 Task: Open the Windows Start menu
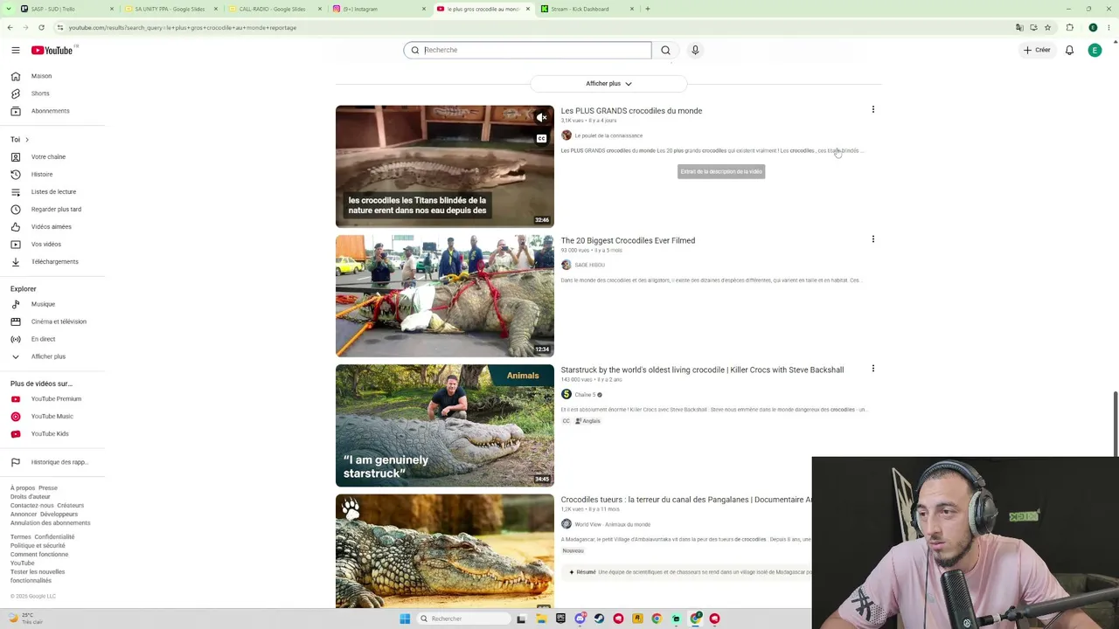tap(405, 619)
